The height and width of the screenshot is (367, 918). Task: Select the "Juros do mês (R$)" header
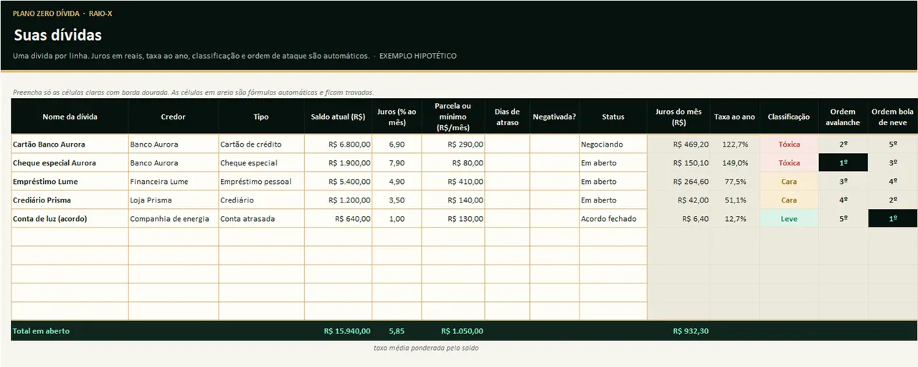679,117
